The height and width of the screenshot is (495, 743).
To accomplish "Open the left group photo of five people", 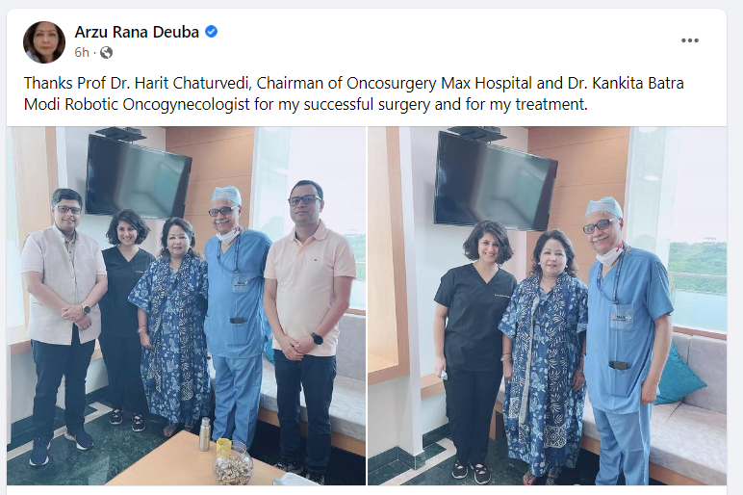I will (x=186, y=306).
